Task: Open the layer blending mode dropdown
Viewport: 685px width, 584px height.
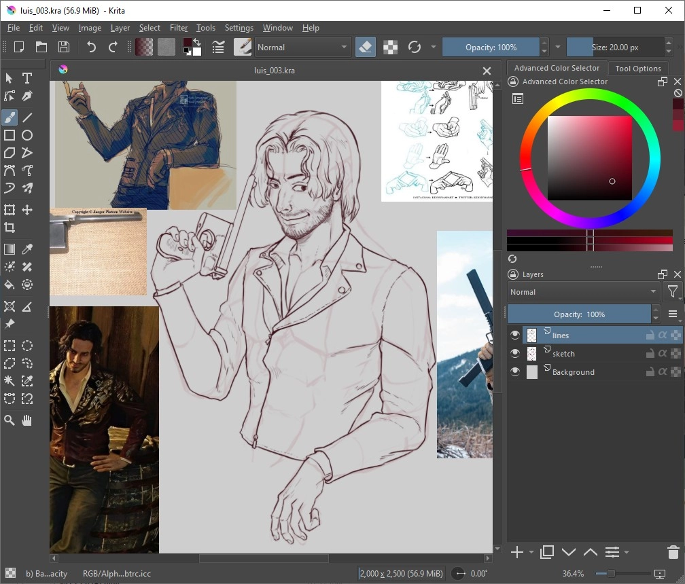Action: tap(584, 292)
